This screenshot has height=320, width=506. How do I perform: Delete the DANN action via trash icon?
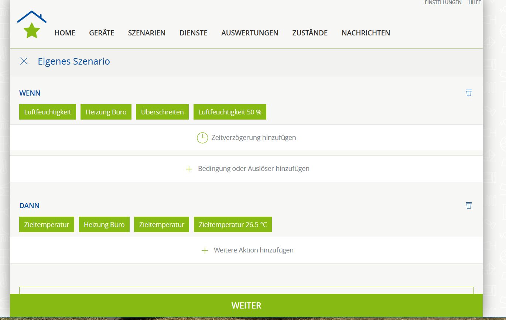469,205
